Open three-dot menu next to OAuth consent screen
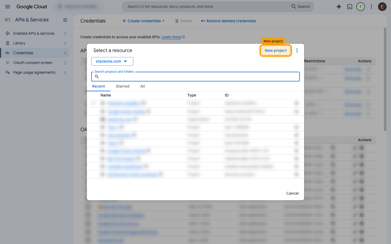The image size is (391, 244). click(65, 63)
